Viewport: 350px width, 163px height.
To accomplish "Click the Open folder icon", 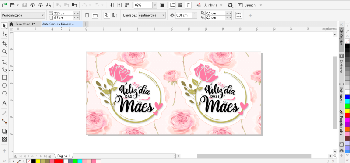I will [x=12, y=5].
